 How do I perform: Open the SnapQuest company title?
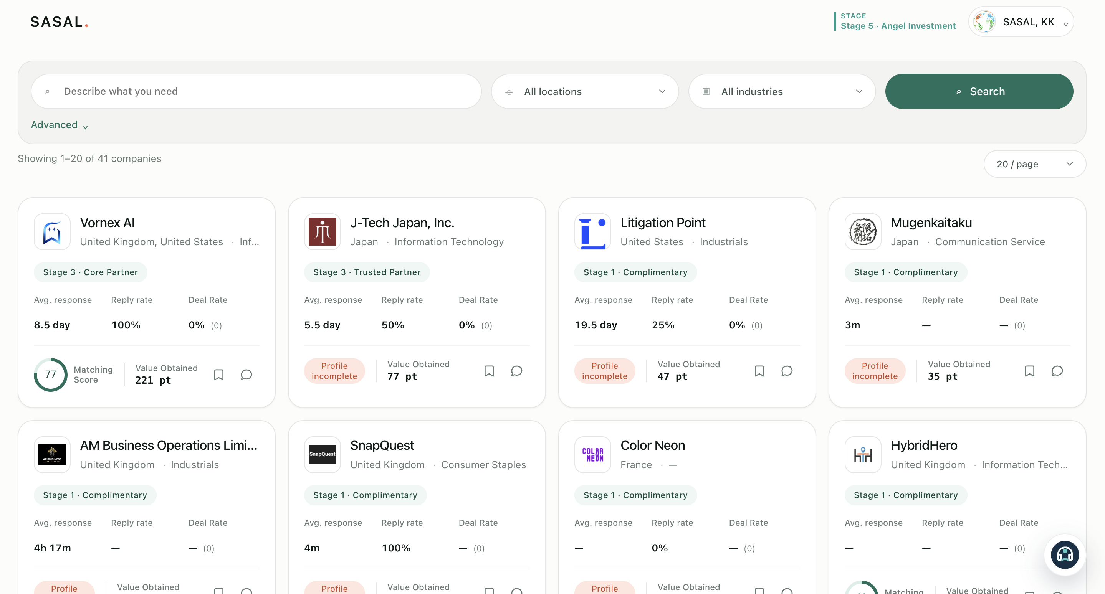tap(382, 446)
